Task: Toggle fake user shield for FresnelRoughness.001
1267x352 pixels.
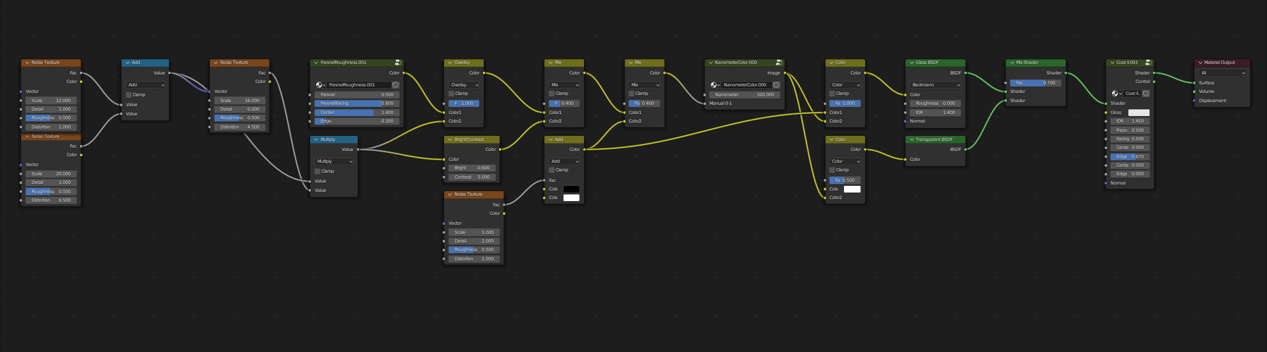Action: [x=395, y=85]
